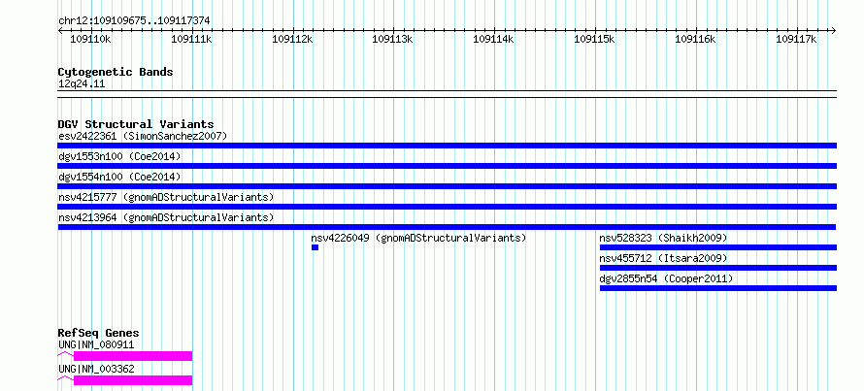Click the 109112k ruler tick label
This screenshot has width=864, height=391.
point(292,40)
